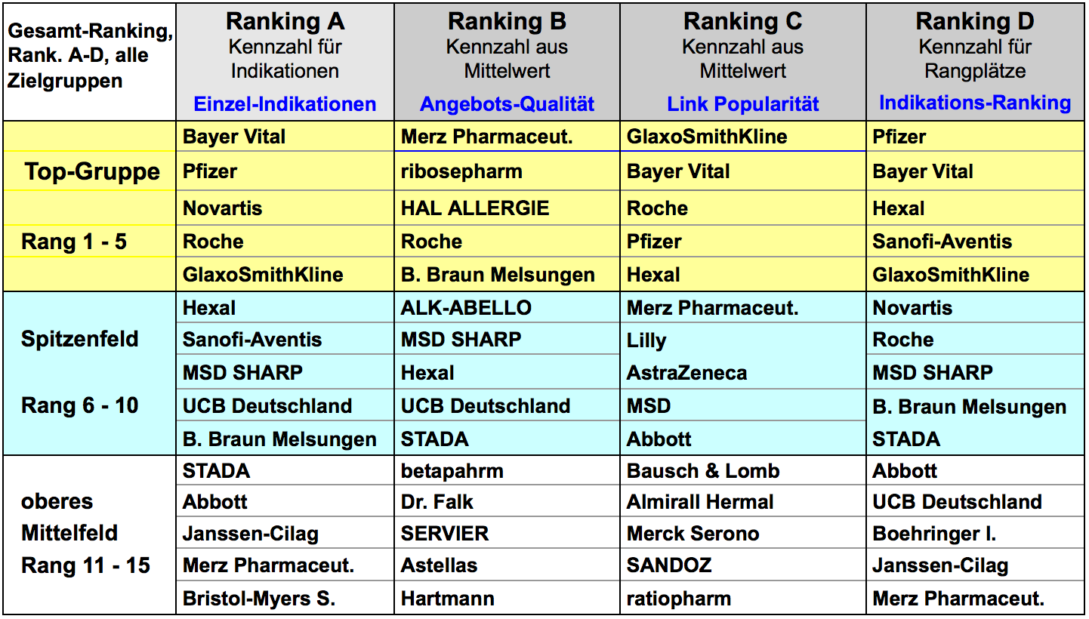The image size is (1089, 619).
Task: Click the Spitzenfeld group label
Action: [80, 338]
